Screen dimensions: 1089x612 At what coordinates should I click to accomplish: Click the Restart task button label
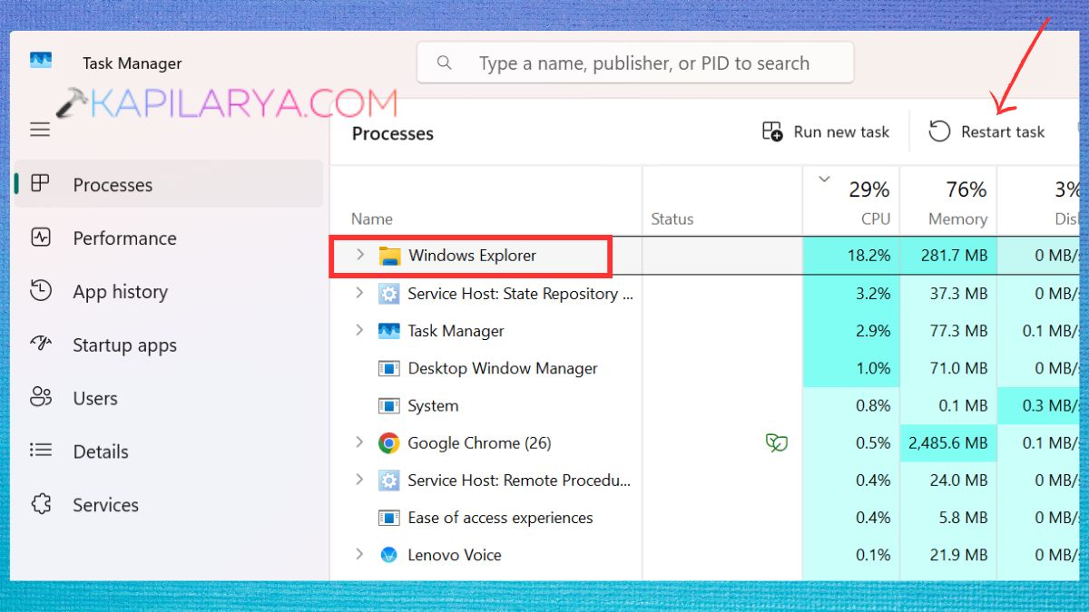1003,131
